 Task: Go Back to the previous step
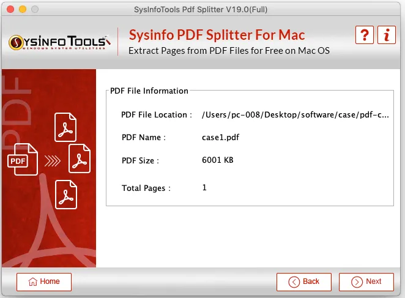(x=304, y=282)
